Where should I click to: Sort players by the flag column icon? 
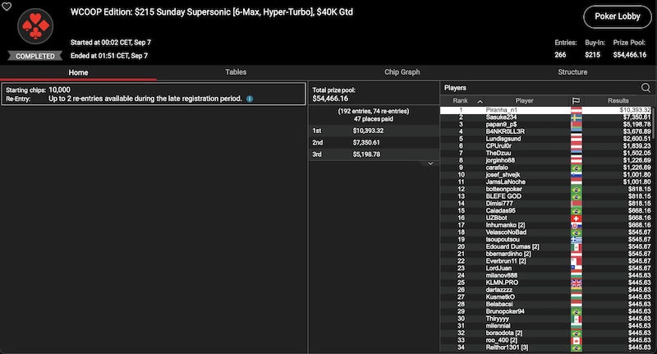[577, 100]
